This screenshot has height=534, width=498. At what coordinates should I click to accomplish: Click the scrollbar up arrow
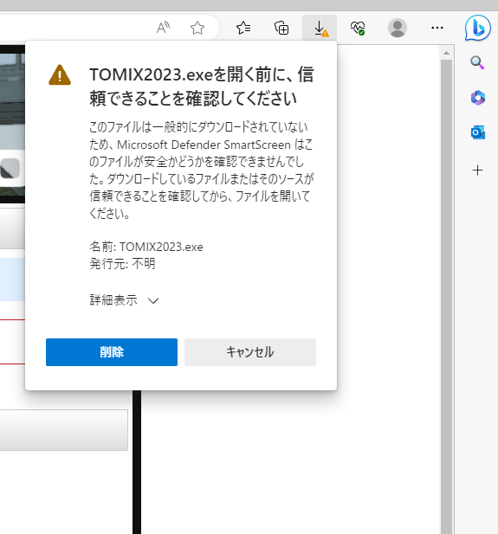[x=446, y=53]
